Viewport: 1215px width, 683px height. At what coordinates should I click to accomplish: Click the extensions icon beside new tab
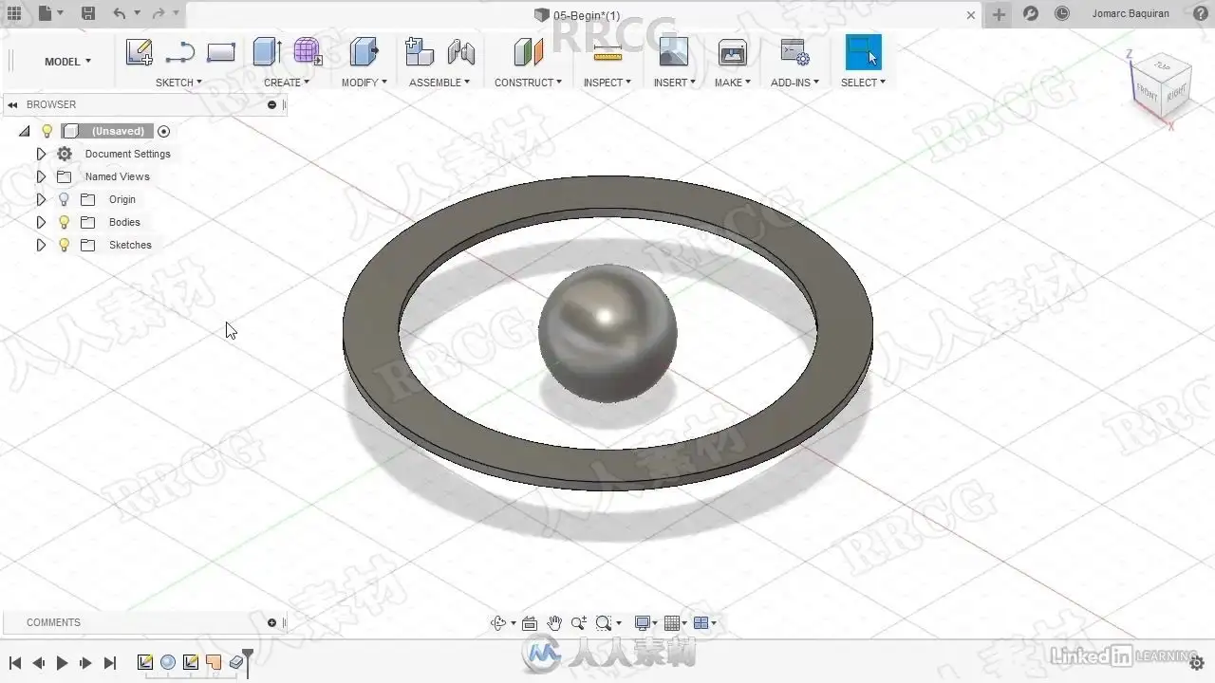pos(1031,13)
